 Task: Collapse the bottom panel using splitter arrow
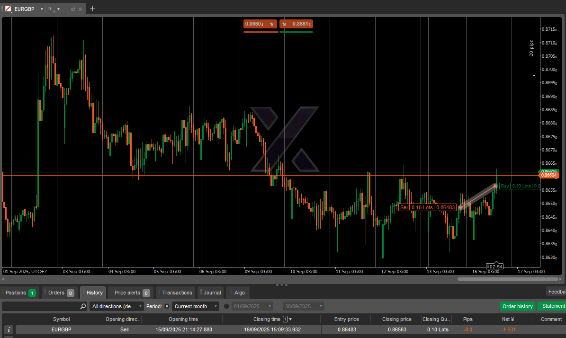[281, 285]
